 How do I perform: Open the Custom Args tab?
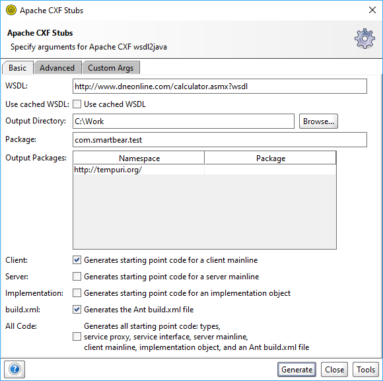coord(111,67)
